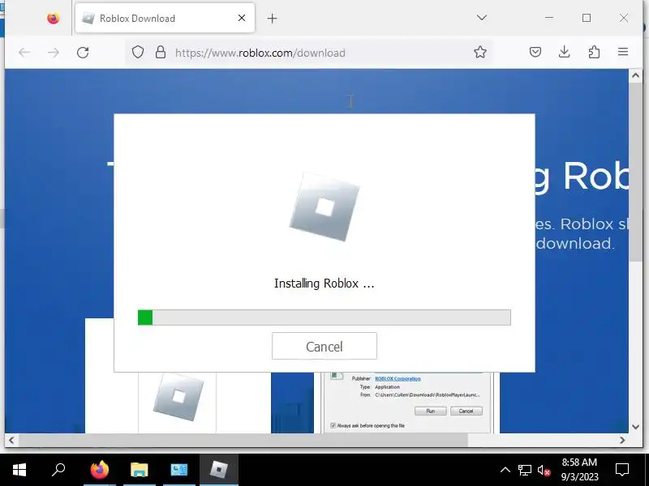The image size is (649, 486).
Task: Open the Control Panel taskbar app
Action: pos(178,470)
